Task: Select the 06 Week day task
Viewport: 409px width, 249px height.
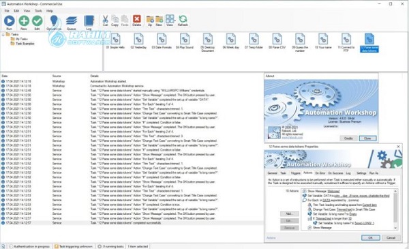Action: [231, 41]
